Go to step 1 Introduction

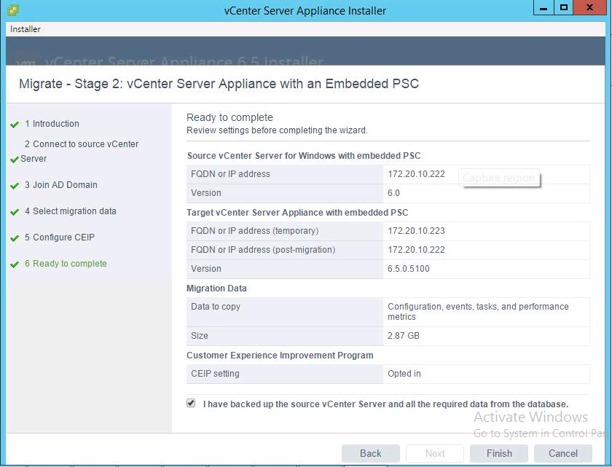(x=52, y=124)
